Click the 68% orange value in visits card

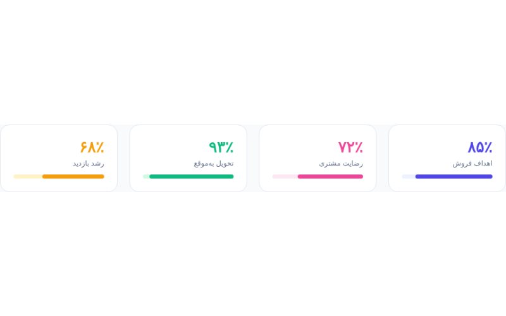pos(92,147)
